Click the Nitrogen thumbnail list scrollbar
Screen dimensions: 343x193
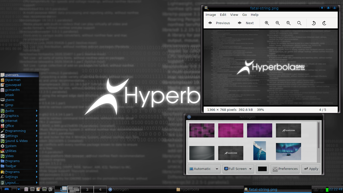(319, 135)
